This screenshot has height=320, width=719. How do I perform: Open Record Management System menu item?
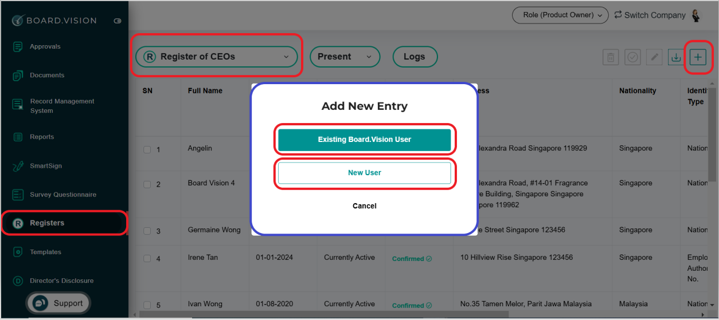point(62,106)
